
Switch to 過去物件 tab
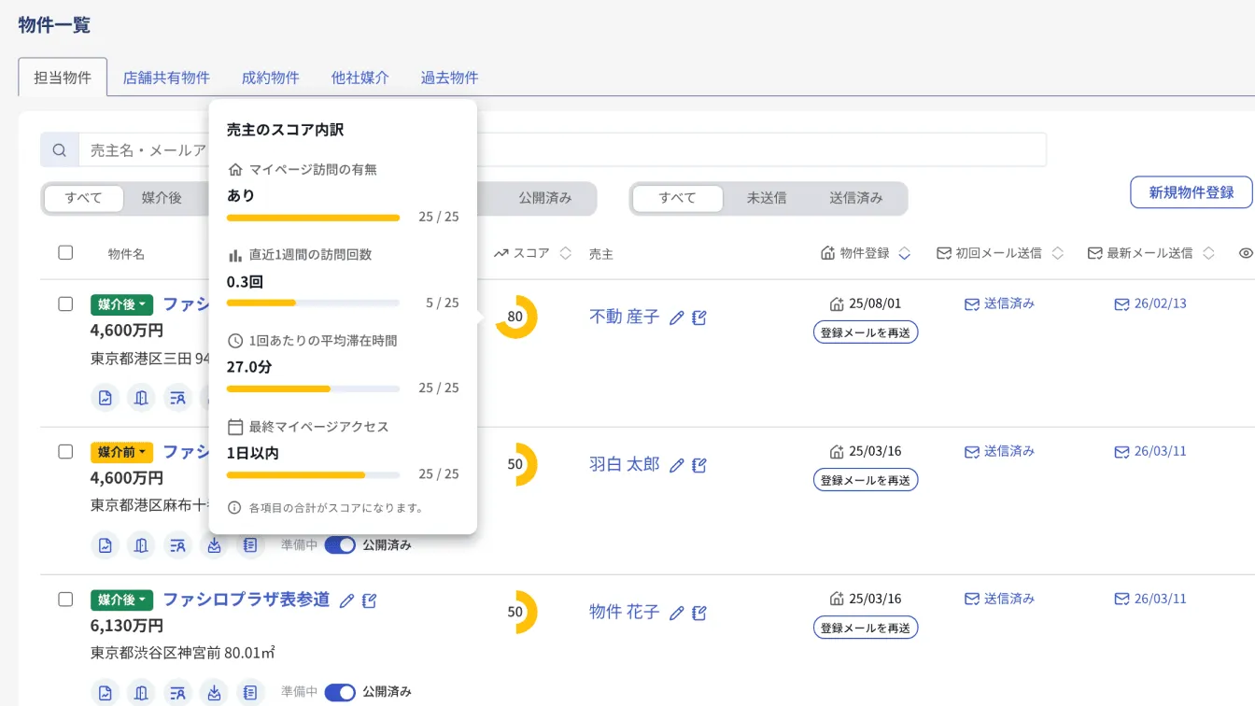(449, 78)
